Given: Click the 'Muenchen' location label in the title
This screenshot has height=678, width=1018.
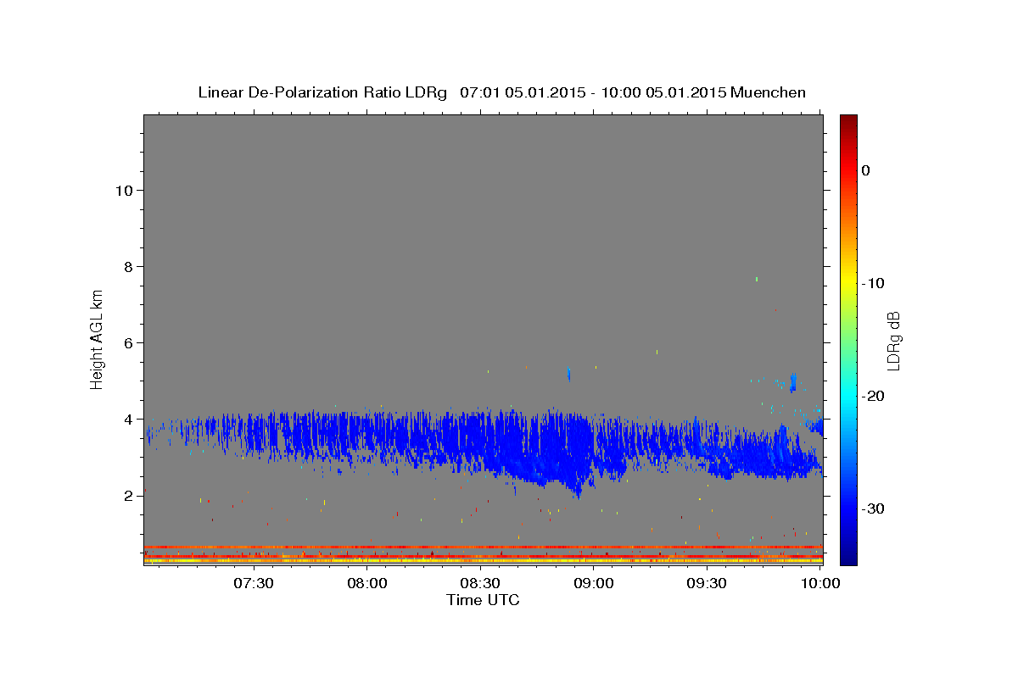Looking at the screenshot, I should click(768, 92).
